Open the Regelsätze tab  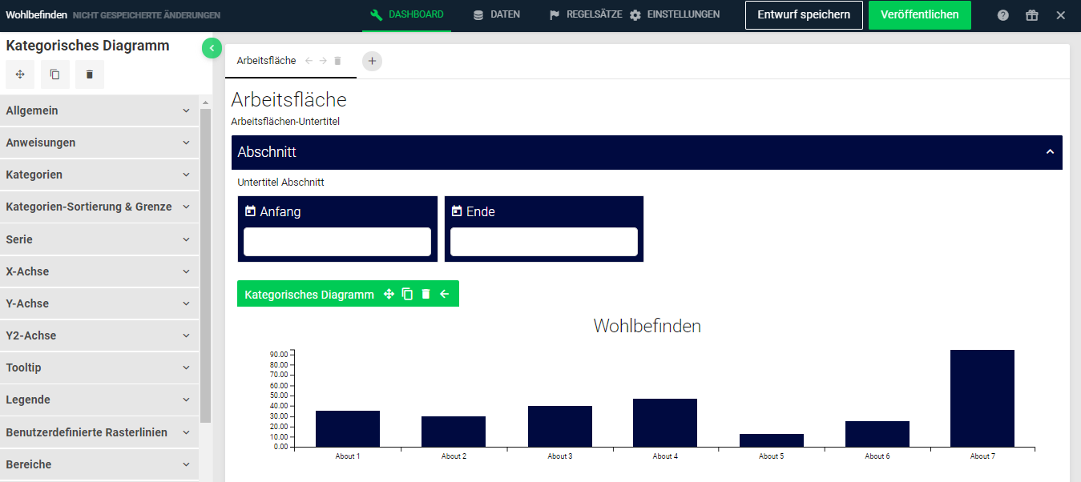click(x=585, y=15)
